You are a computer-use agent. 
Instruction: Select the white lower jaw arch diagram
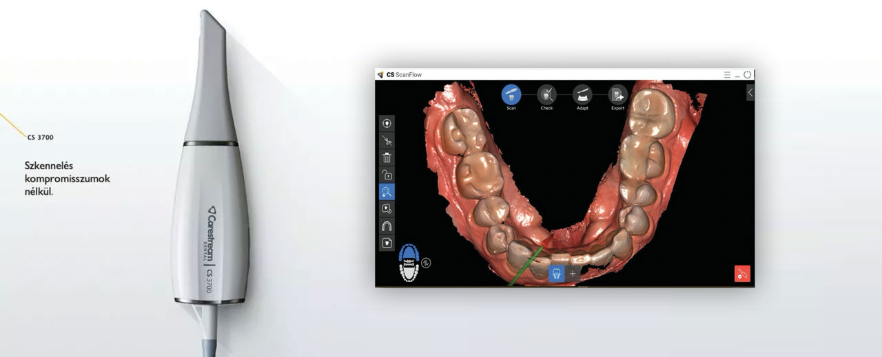[409, 272]
